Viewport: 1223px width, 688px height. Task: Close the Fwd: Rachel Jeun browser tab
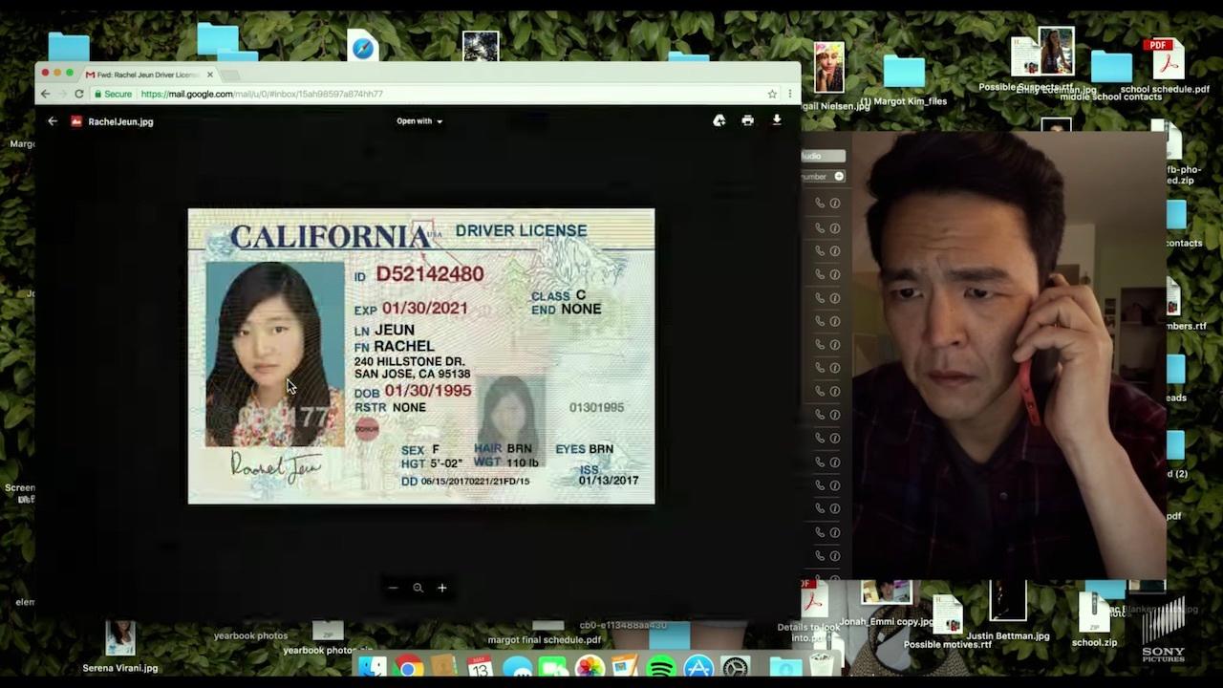[210, 75]
